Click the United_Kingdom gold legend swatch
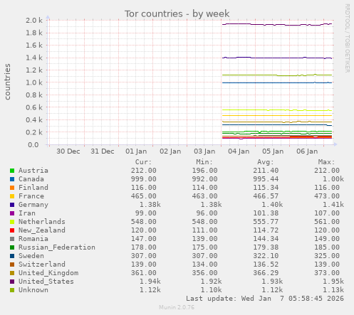 coord(12,273)
